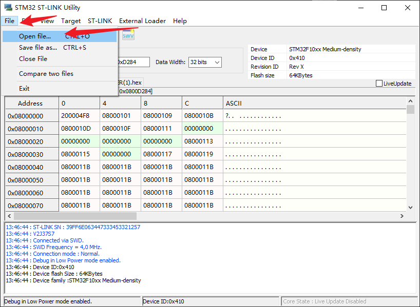Click the 00000000 cell in row 0x08000010
Image resolution: width=420 pixels, height=307 pixels.
(x=202, y=129)
